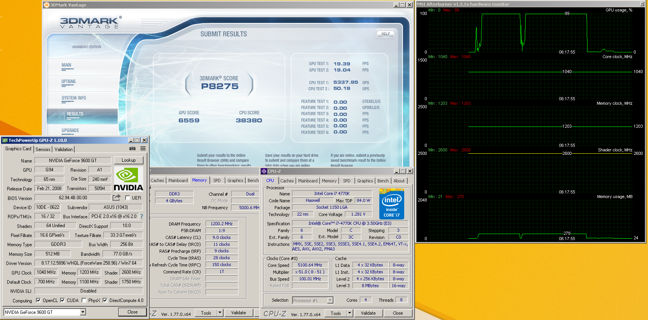
Task: Click the GPU usage graph in Afterburner
Action: click(x=530, y=32)
